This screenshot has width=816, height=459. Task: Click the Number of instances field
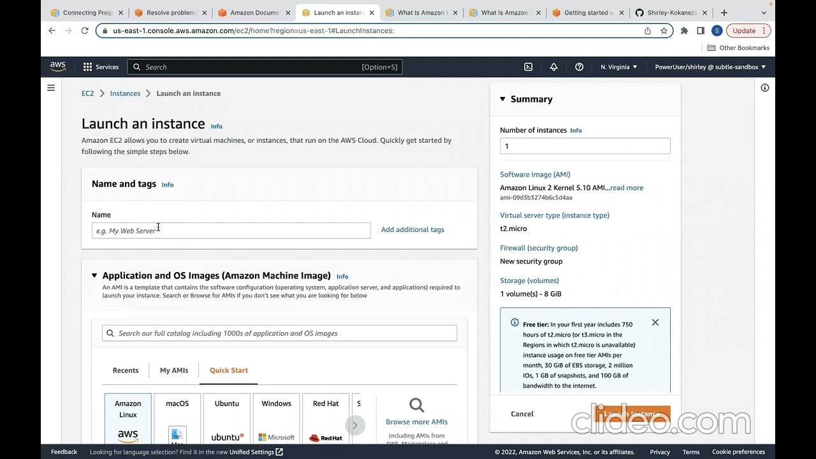[x=585, y=146]
